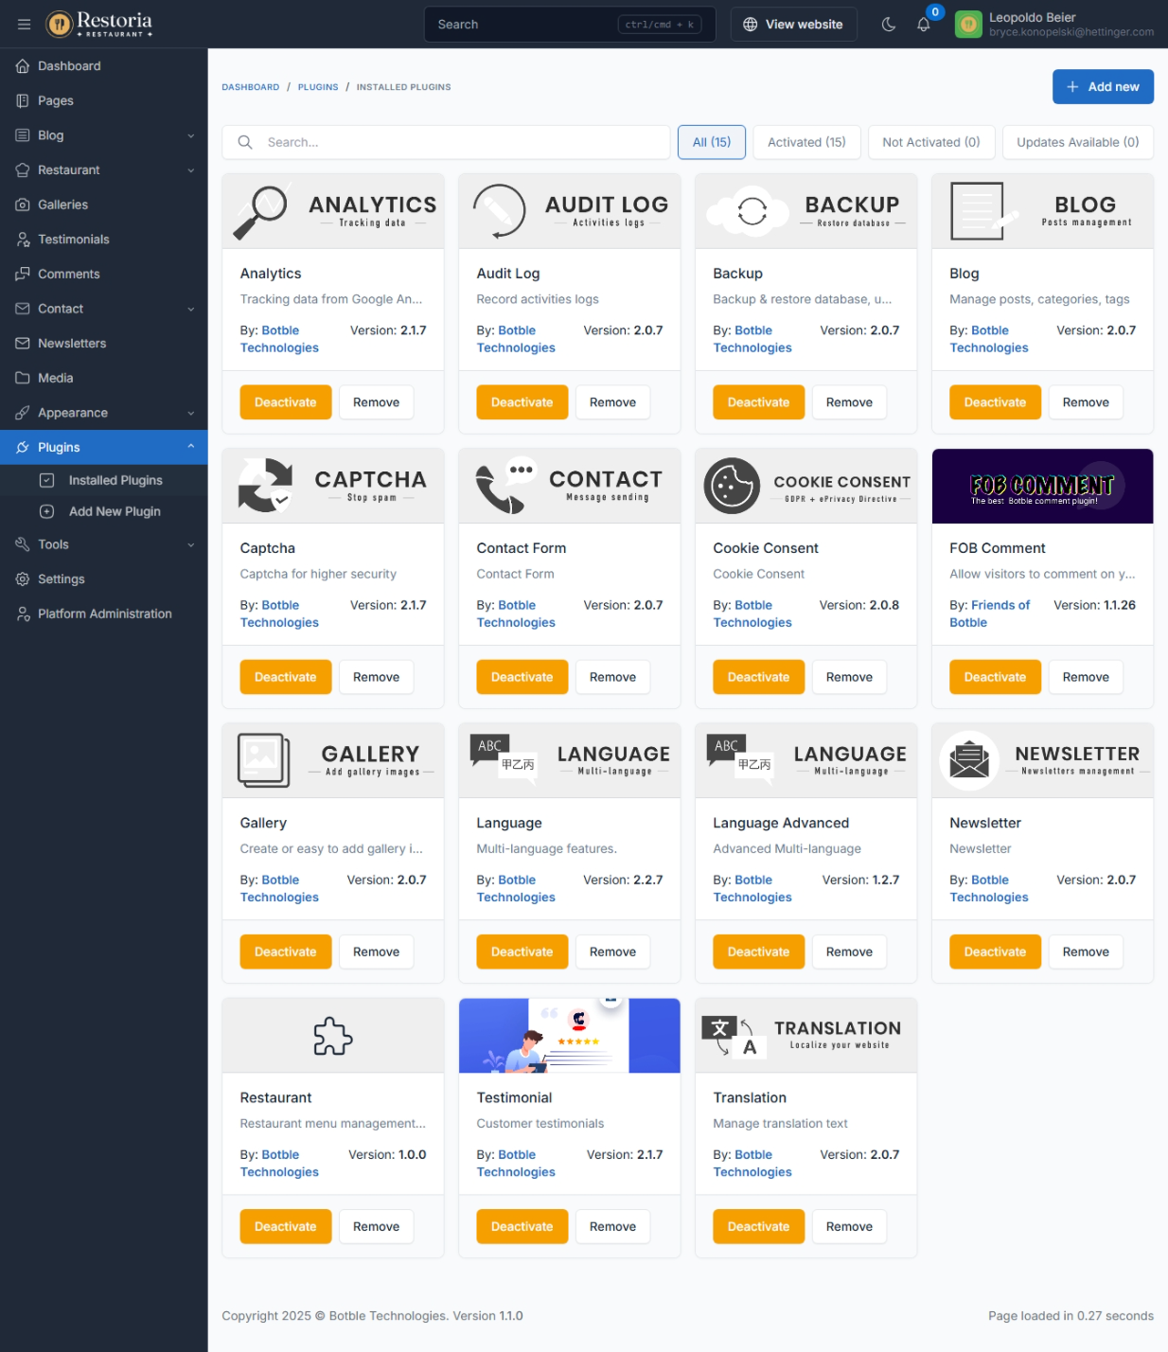Select Updates Available (0) tab
1168x1352 pixels.
click(1077, 142)
